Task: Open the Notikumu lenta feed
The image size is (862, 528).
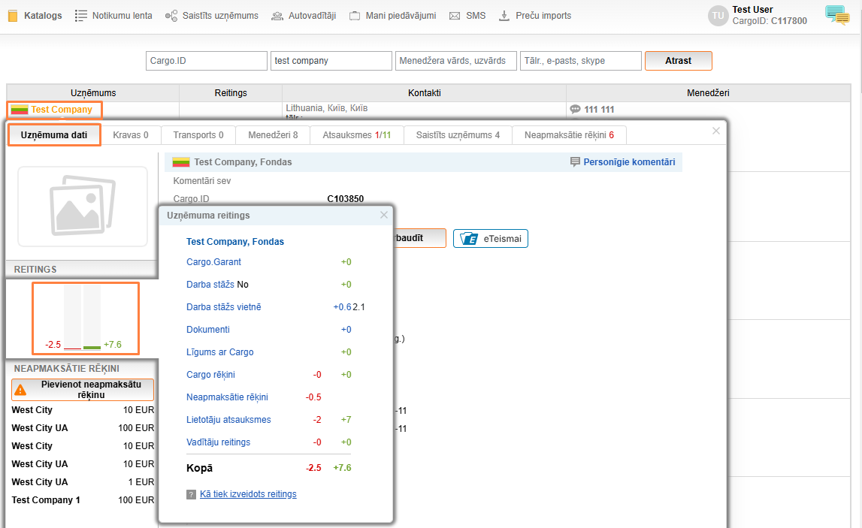Action: click(x=113, y=16)
